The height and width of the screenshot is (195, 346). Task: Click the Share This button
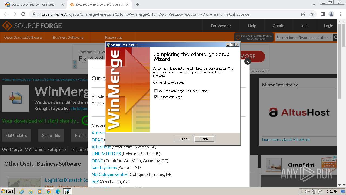point(51,135)
